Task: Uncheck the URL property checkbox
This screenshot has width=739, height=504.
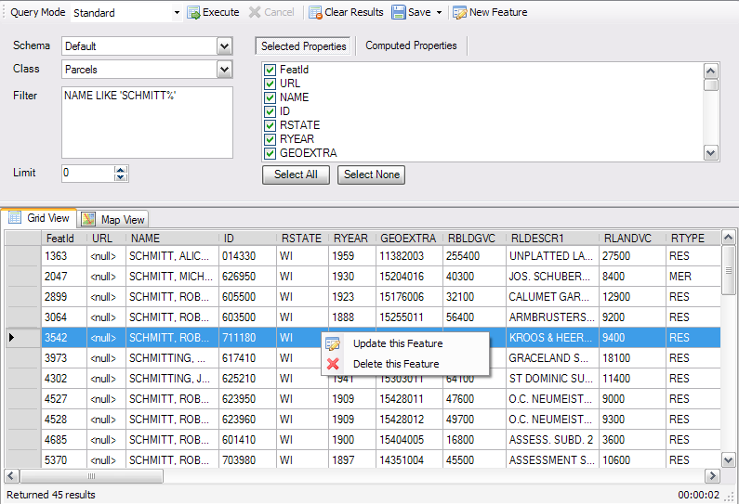Action: pos(271,84)
